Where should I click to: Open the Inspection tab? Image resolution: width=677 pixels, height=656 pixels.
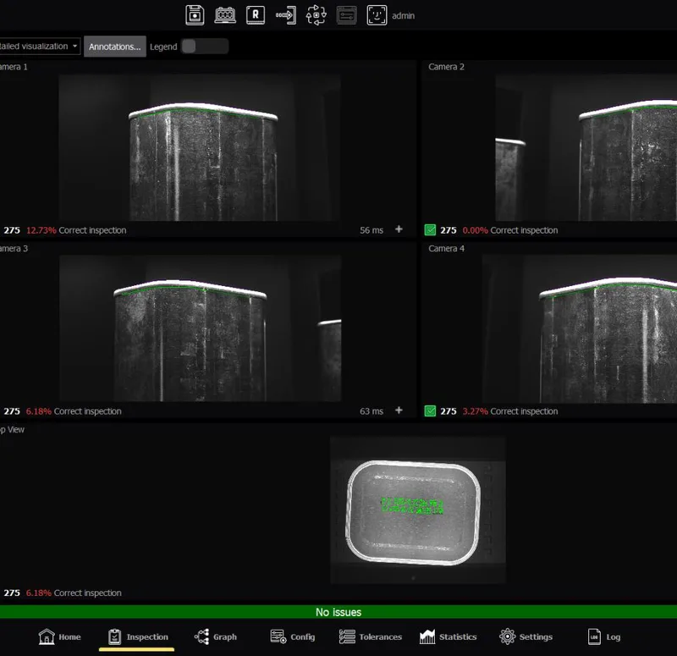[x=138, y=637]
